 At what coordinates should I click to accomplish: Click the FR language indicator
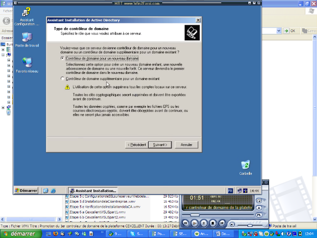click(230, 191)
